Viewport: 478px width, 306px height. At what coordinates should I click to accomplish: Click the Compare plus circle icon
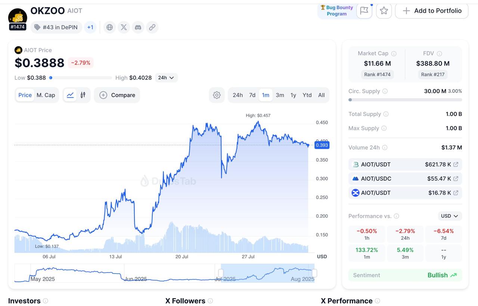[103, 95]
